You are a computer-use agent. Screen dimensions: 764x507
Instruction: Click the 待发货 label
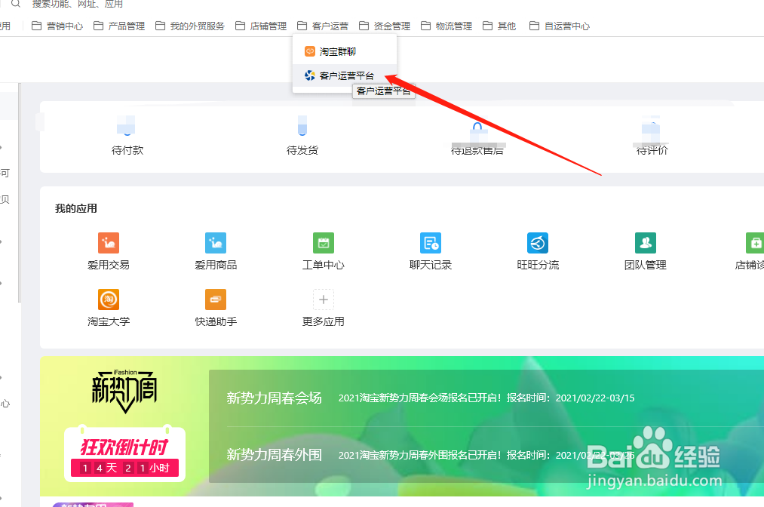point(302,150)
